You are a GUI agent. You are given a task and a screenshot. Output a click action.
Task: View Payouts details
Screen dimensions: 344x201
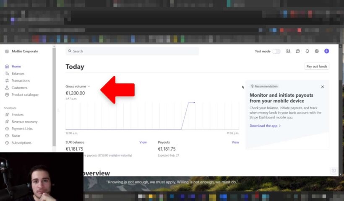tap(235, 142)
